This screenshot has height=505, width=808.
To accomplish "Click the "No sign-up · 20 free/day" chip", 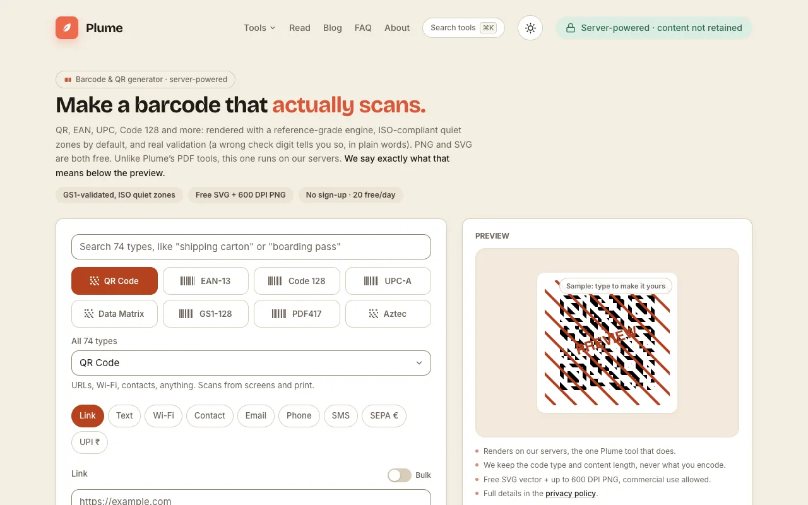I will 350,195.
